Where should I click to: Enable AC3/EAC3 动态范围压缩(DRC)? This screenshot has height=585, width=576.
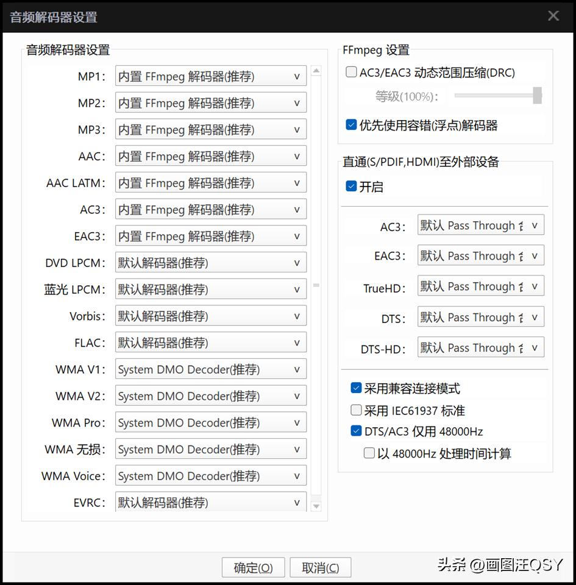pyautogui.click(x=351, y=71)
